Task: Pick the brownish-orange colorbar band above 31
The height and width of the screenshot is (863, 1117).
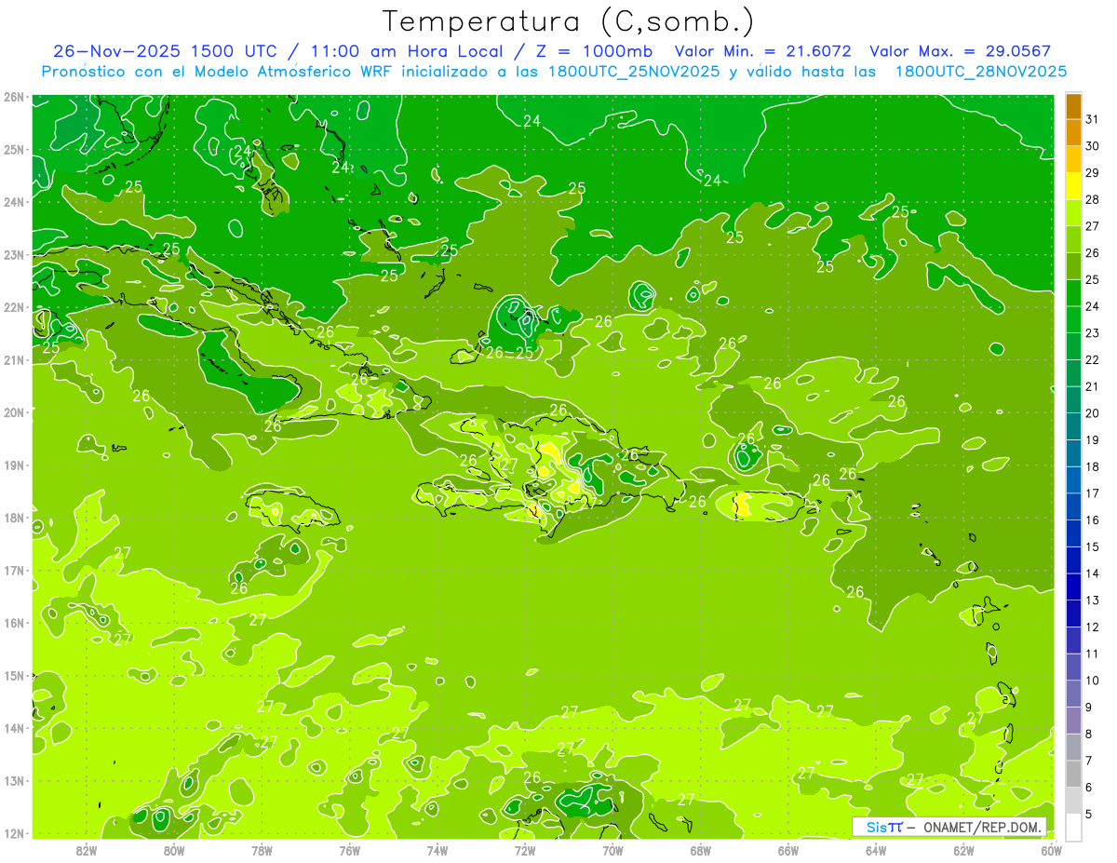Action: pyautogui.click(x=1073, y=105)
